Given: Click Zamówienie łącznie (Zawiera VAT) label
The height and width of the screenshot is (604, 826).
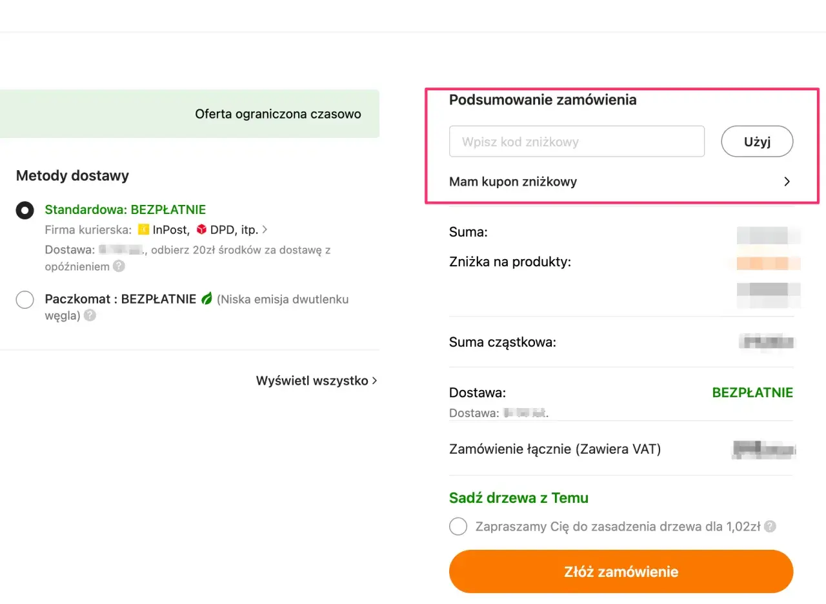Looking at the screenshot, I should click(x=555, y=449).
